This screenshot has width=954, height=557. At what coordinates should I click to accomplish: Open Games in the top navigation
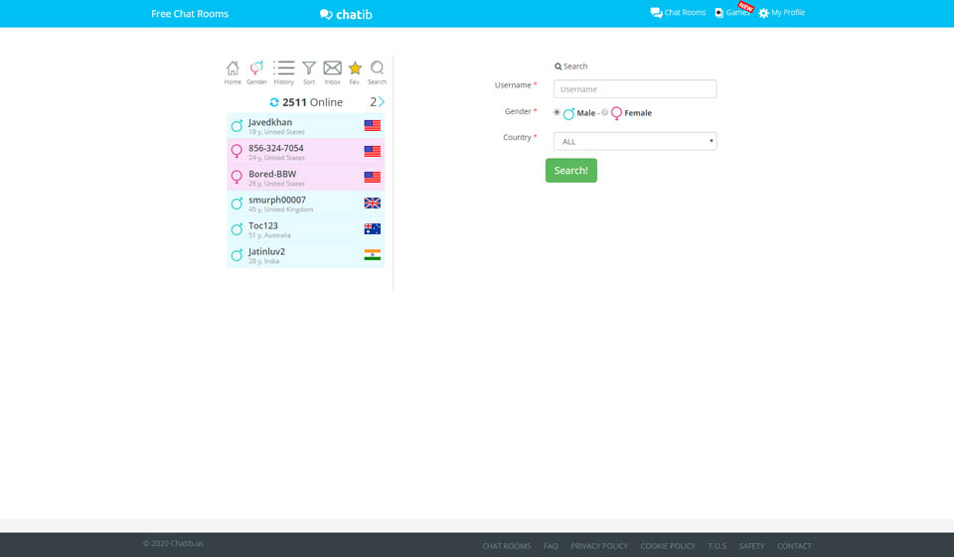tap(731, 13)
